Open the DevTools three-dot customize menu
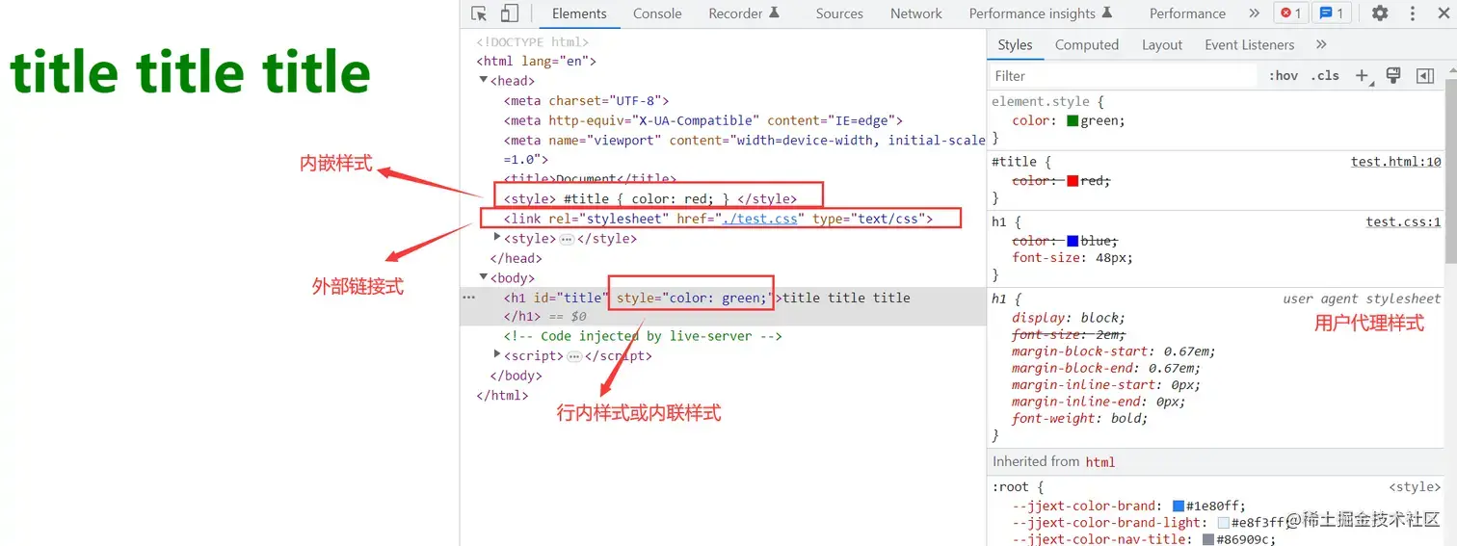 pyautogui.click(x=1412, y=13)
